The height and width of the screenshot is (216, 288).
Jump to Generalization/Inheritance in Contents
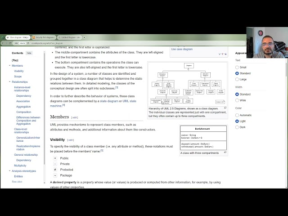point(28,139)
